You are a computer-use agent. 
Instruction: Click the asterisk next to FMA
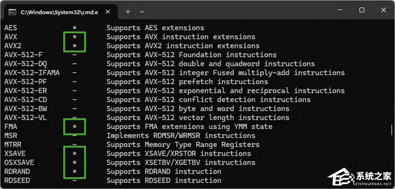pyautogui.click(x=75, y=127)
